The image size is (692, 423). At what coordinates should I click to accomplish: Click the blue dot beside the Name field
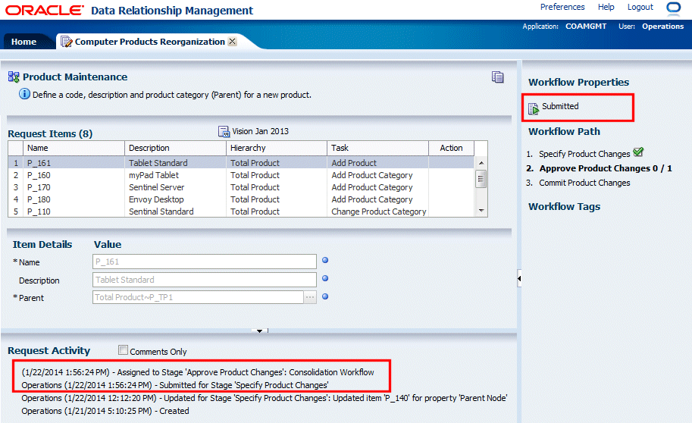click(325, 260)
